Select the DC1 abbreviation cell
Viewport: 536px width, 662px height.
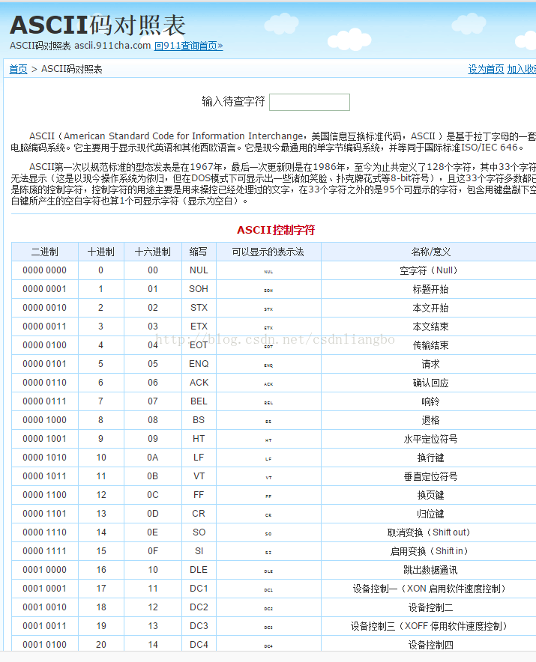199,589
